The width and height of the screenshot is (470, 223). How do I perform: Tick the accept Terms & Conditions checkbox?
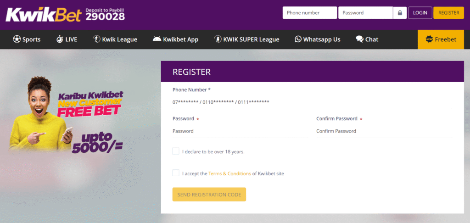point(176,173)
